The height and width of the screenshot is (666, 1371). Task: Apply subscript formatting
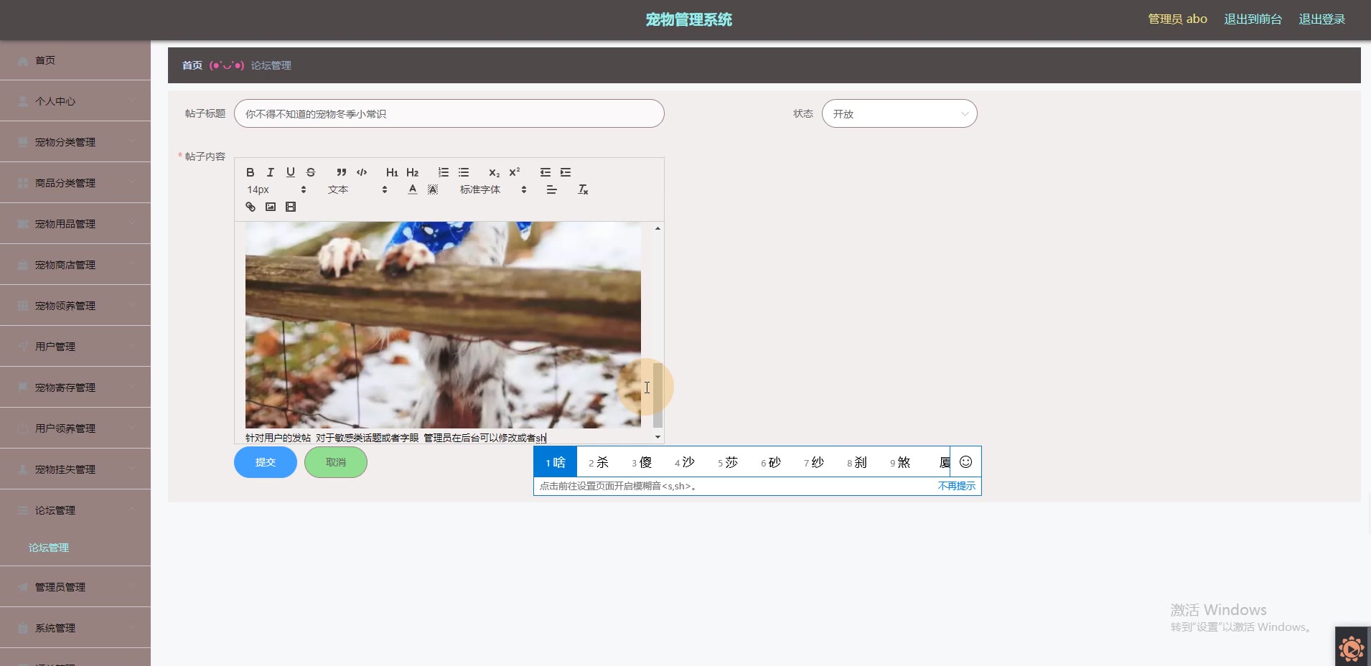[494, 172]
